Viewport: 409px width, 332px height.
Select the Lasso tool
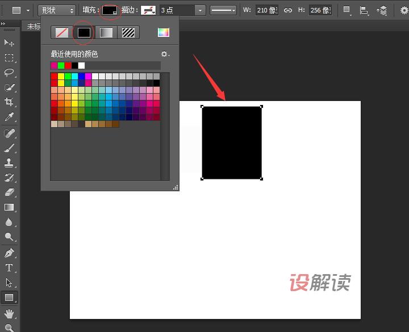pyautogui.click(x=9, y=73)
